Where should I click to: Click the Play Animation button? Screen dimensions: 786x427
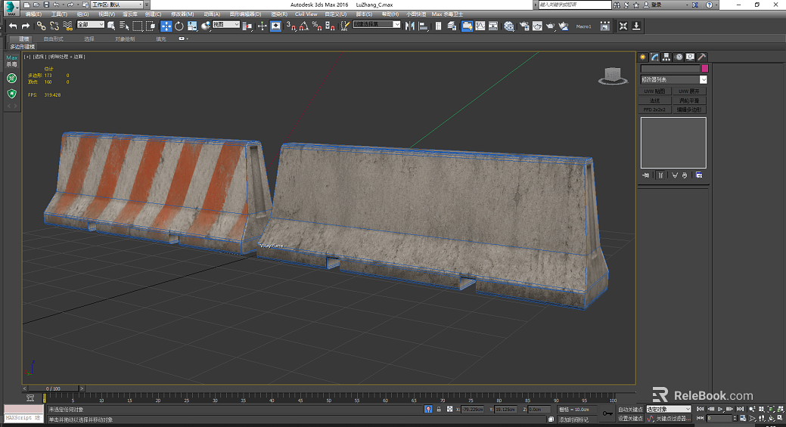(x=720, y=409)
